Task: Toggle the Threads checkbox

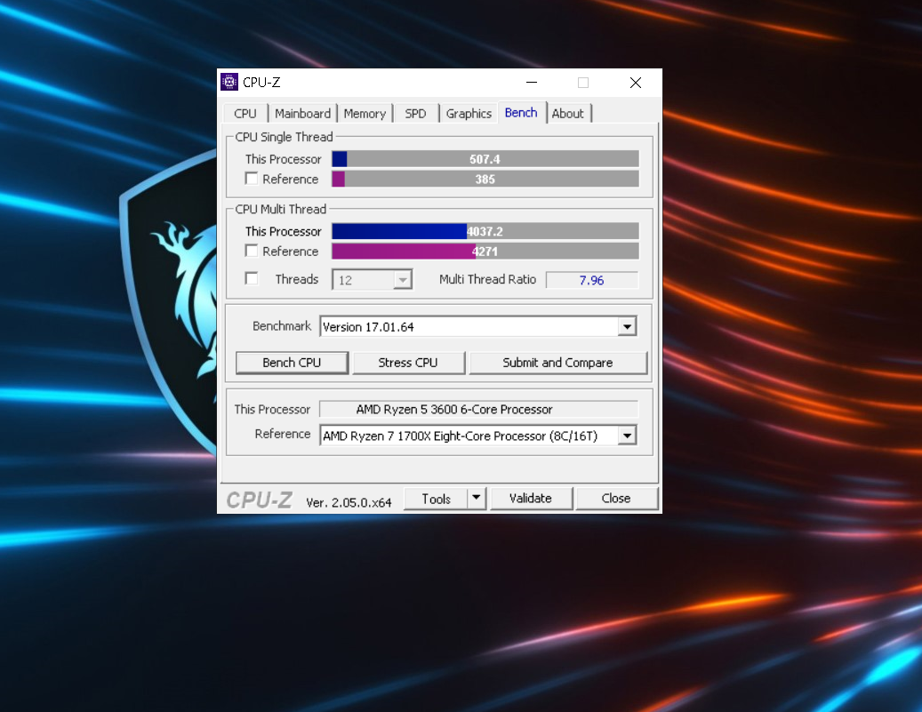Action: (x=252, y=279)
